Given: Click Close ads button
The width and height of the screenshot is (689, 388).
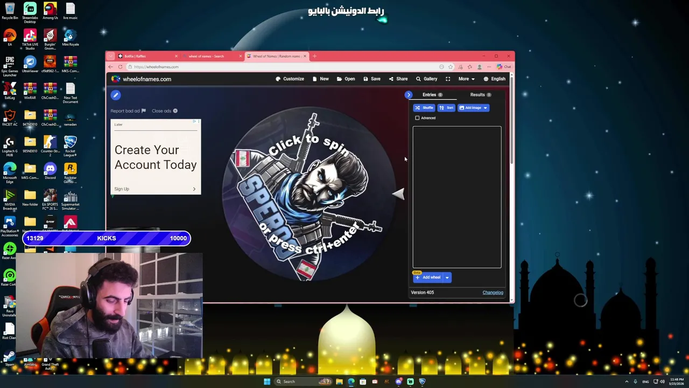Looking at the screenshot, I should pos(164,111).
